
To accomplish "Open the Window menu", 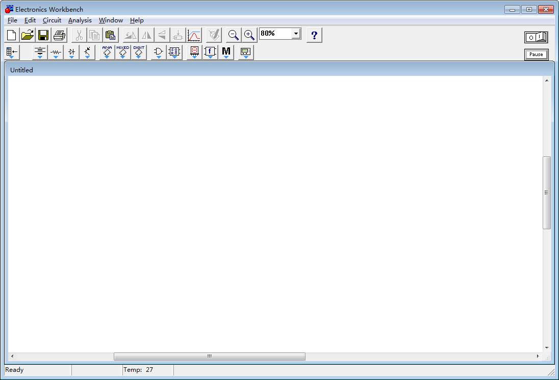I will click(111, 20).
